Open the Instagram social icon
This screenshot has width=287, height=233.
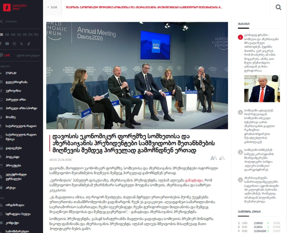(x=14, y=44)
